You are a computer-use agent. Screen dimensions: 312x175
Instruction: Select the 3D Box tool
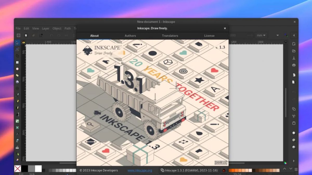(17, 82)
